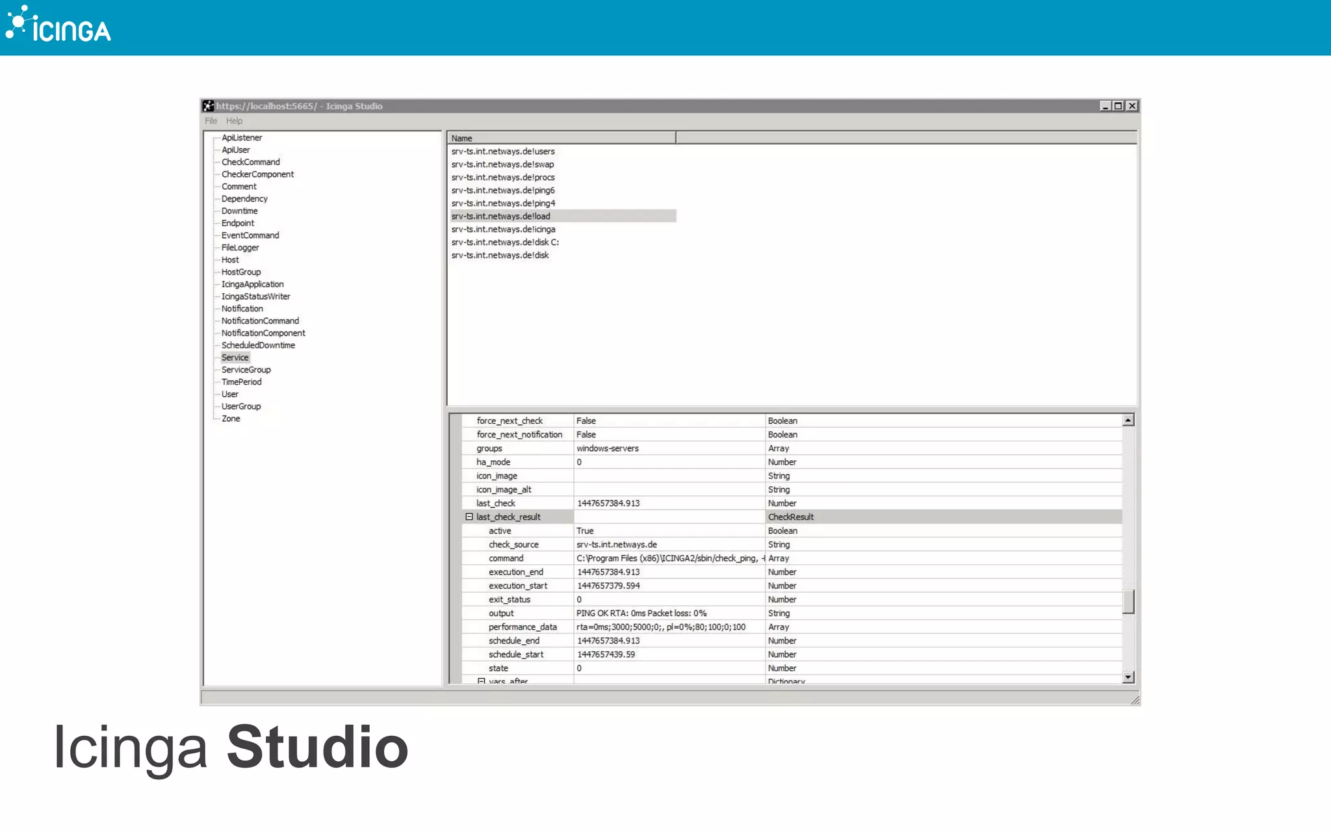This screenshot has width=1331, height=832.
Task: Click the state property name
Action: 498,668
